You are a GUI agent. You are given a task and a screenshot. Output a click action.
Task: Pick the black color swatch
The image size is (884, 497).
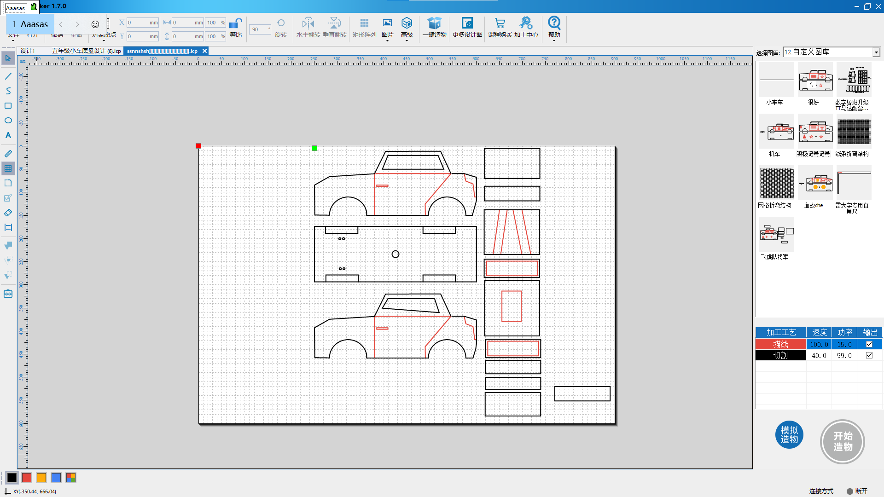(x=12, y=478)
